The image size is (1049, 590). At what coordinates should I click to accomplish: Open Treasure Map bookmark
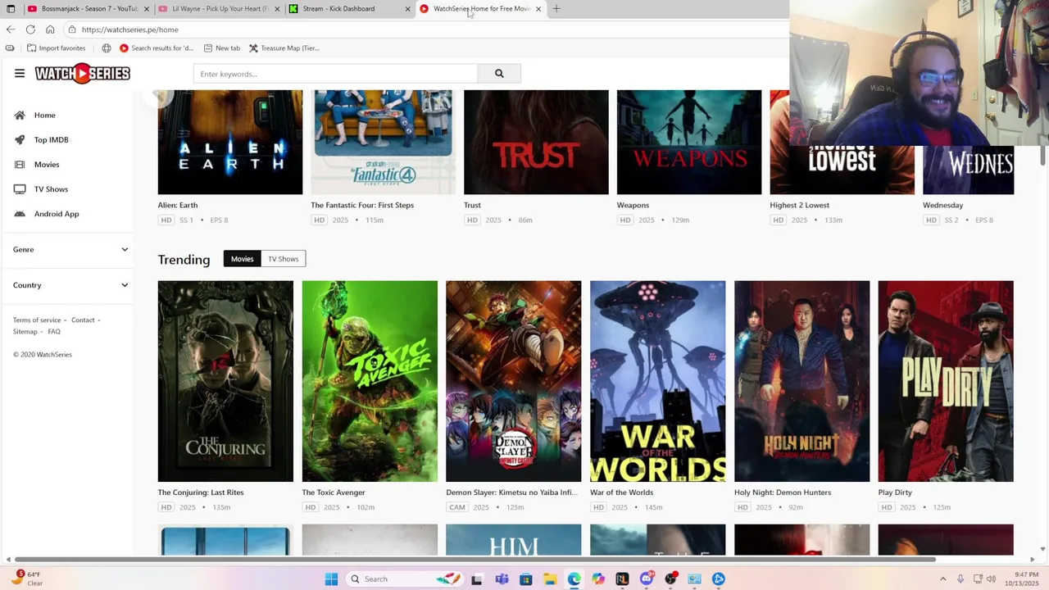(284, 48)
